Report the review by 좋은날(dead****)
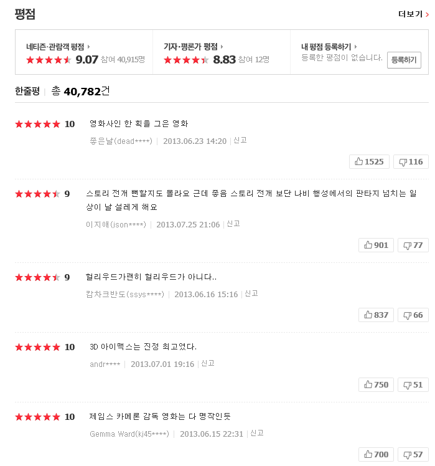 (240, 140)
